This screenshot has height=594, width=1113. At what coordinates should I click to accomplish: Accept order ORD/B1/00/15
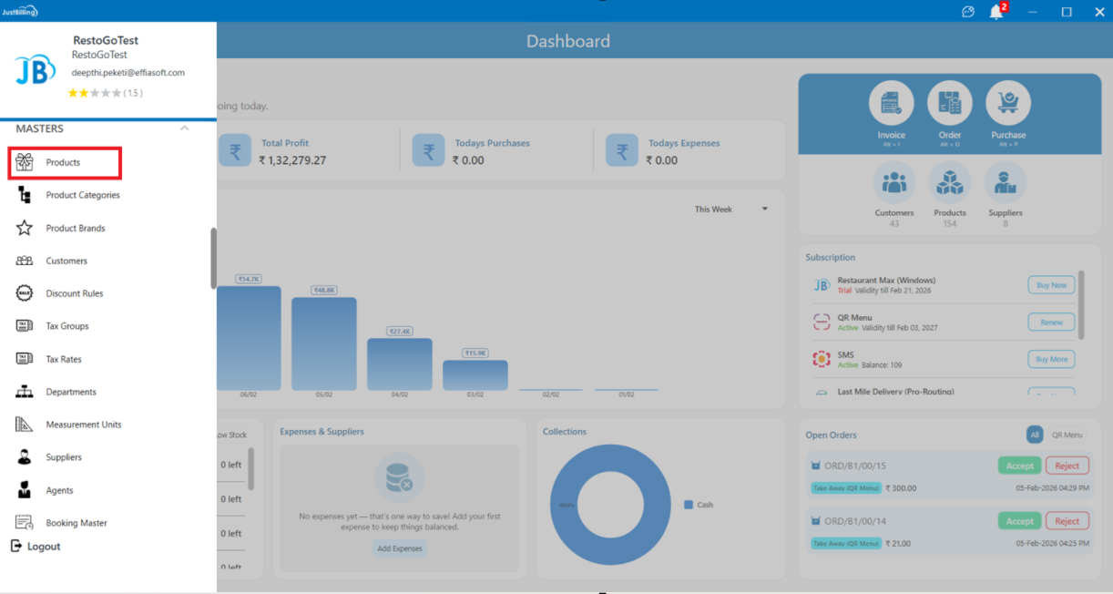tap(1019, 466)
